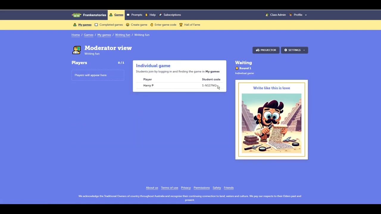This screenshot has height=214, width=381.
Task: Click the Players will appear here box
Action: coord(98,75)
